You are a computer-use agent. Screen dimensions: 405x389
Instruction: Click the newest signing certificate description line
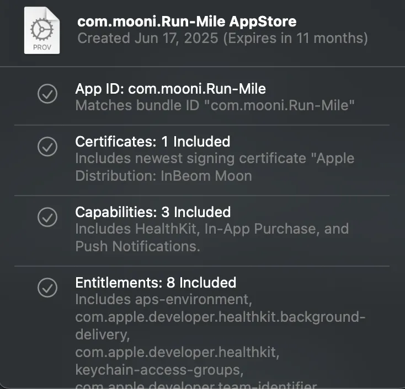pyautogui.click(x=215, y=159)
